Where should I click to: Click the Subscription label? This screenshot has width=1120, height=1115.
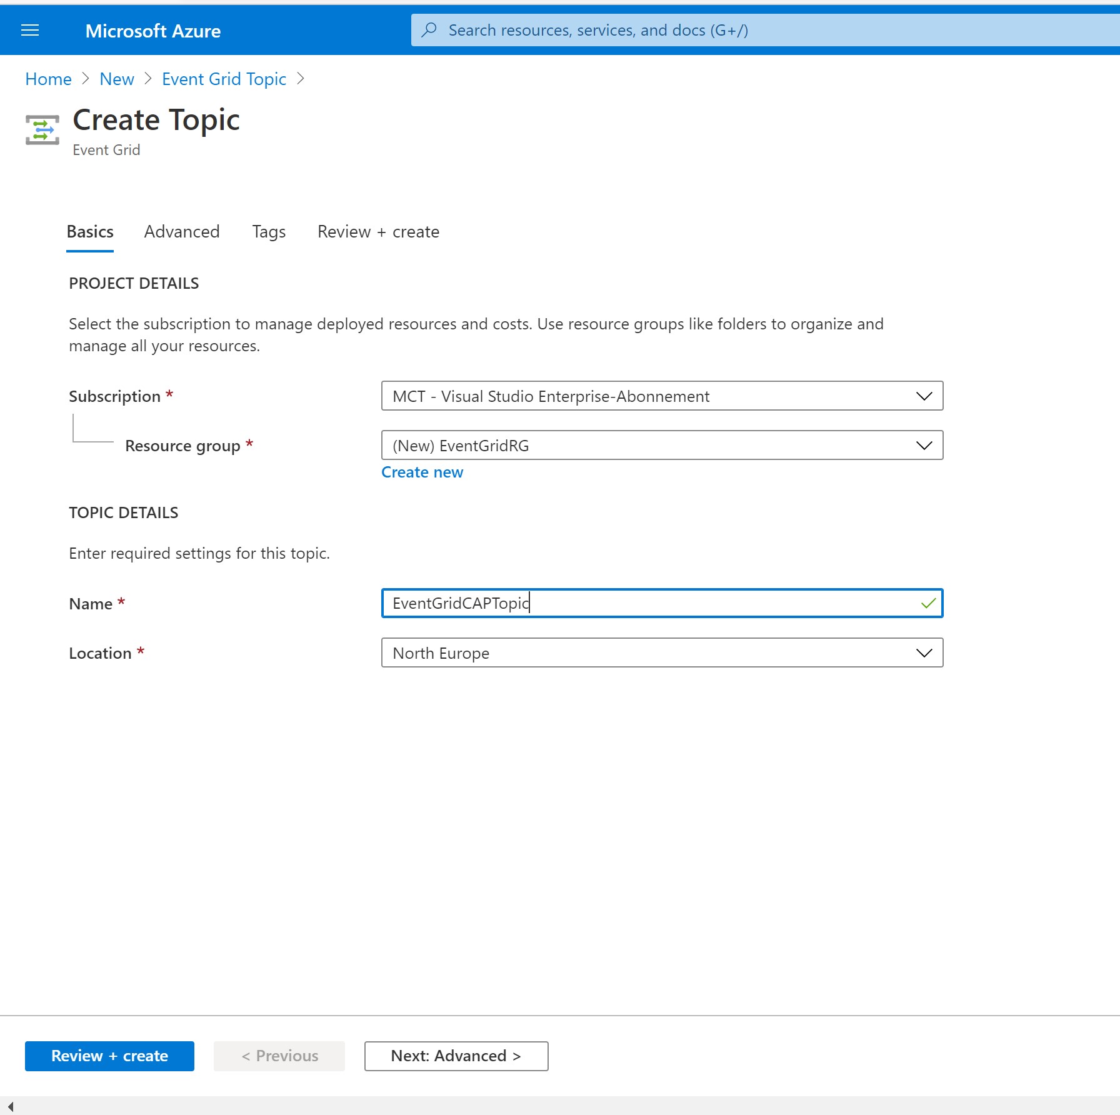(115, 397)
